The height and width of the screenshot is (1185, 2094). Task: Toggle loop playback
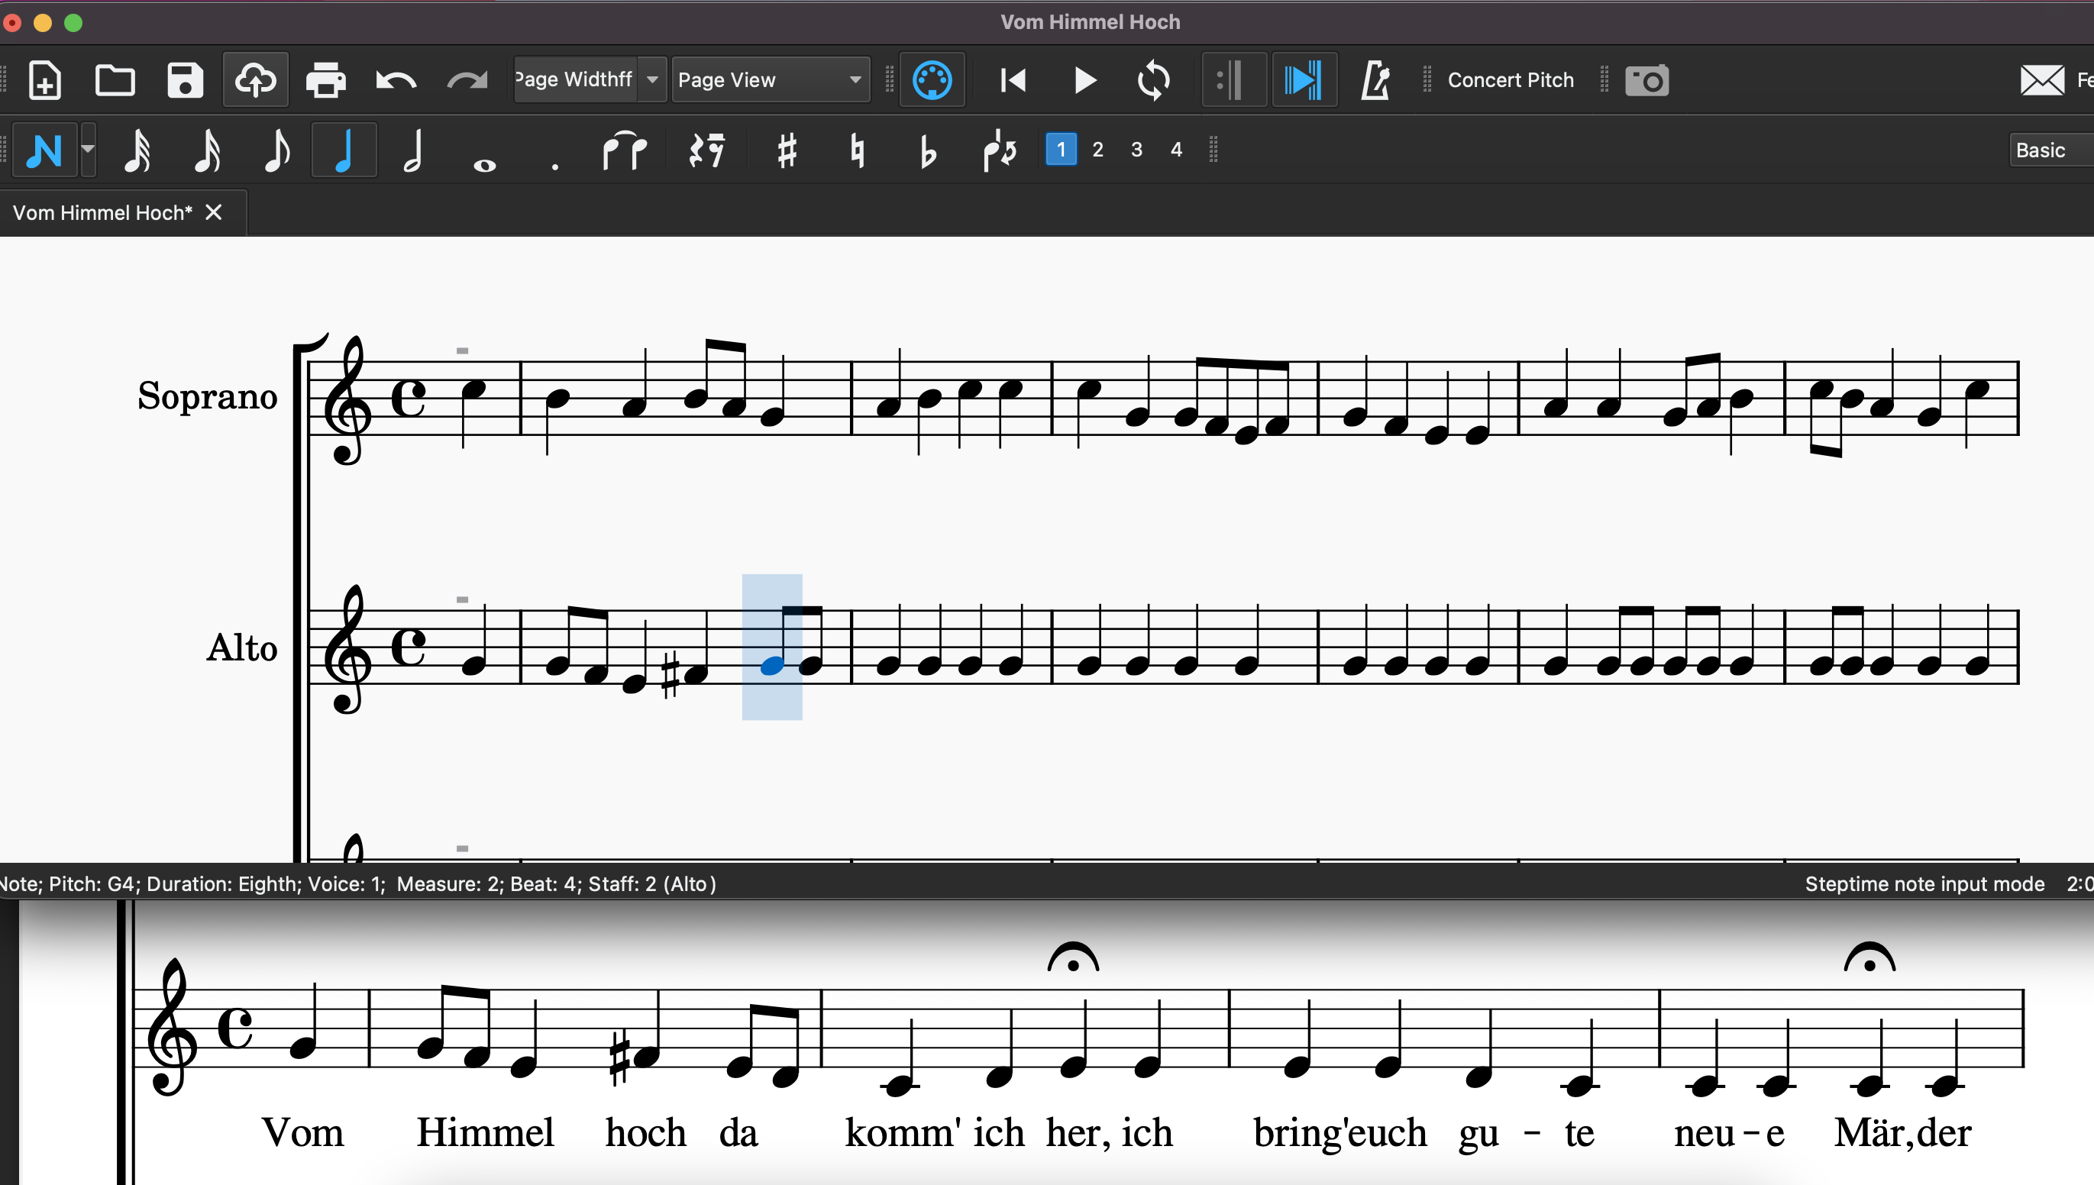click(1153, 79)
